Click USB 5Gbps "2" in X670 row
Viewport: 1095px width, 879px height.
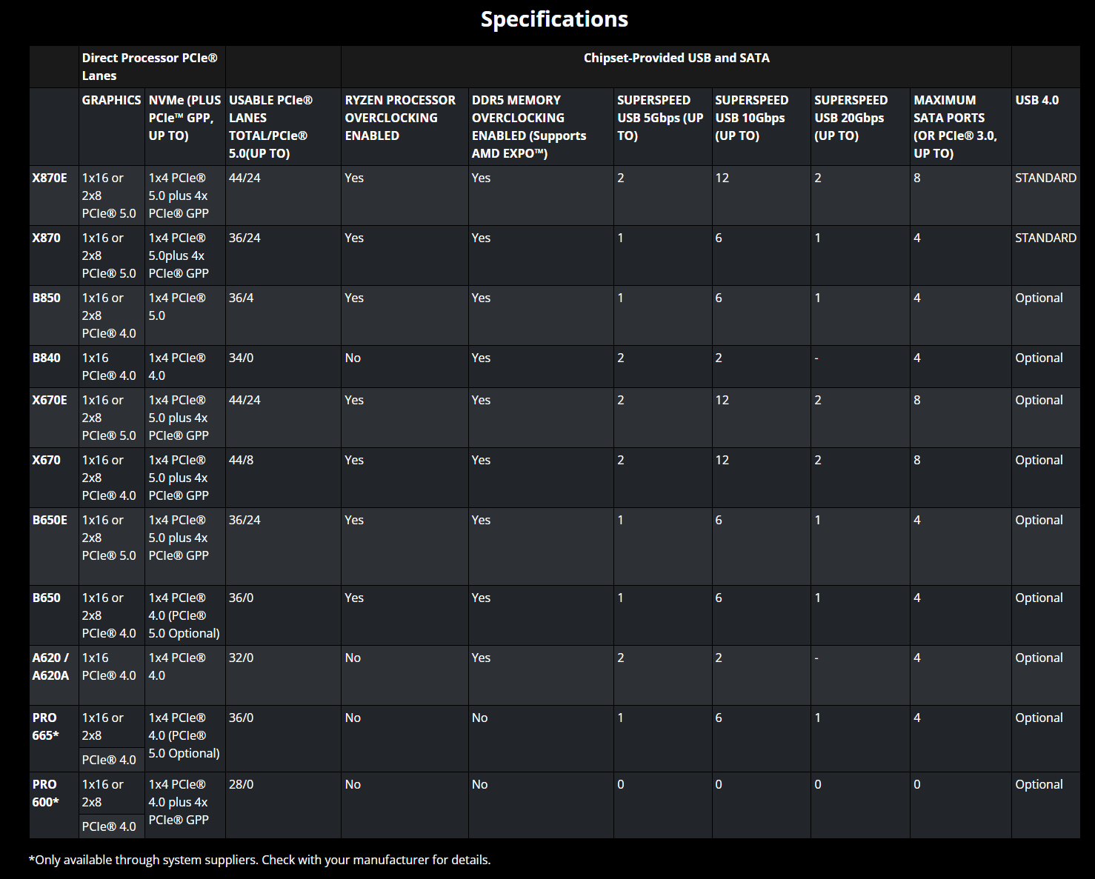621,460
